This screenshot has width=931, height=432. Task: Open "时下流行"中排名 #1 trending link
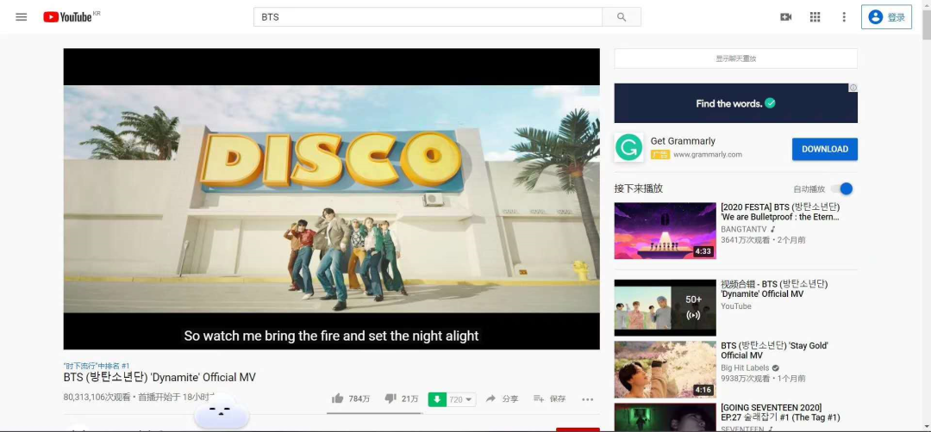(x=97, y=367)
